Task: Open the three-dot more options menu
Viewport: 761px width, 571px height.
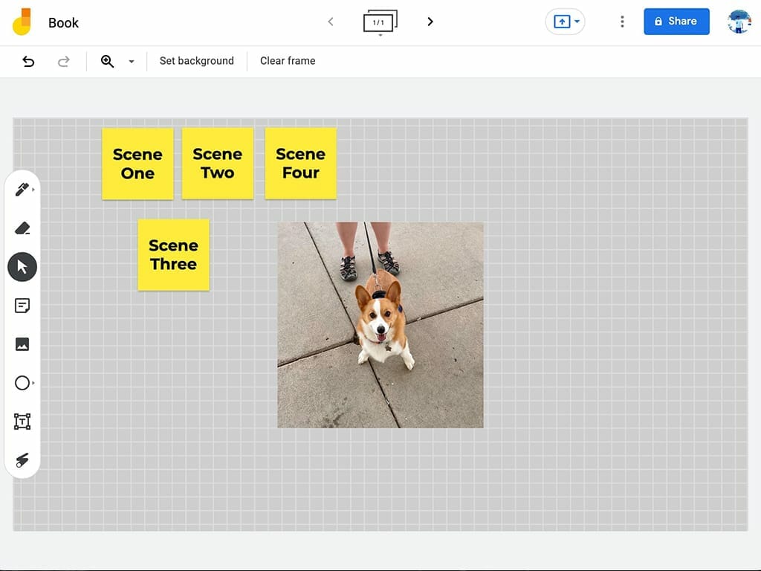Action: coord(622,22)
